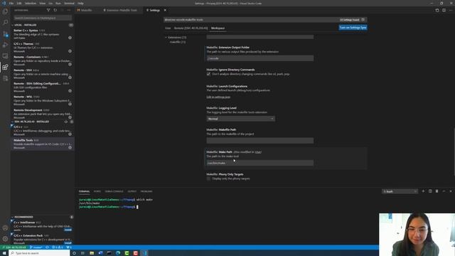This screenshot has width=455, height=256.
Task: Open the File menu
Action: 11,3
